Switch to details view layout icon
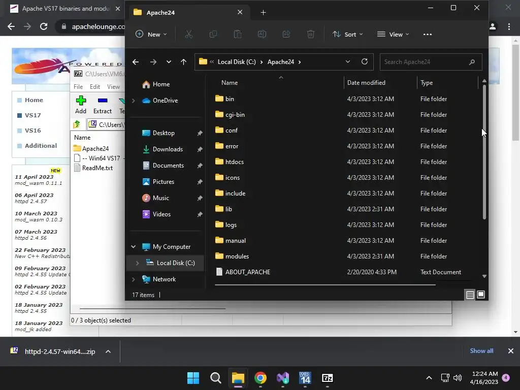Screen dimensions: 520x390 (x=470, y=295)
